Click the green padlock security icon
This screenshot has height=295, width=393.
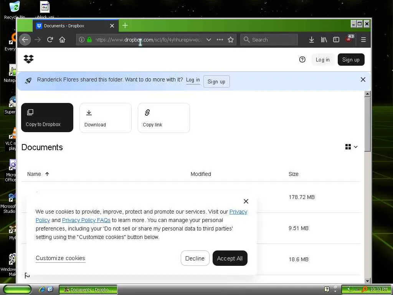[x=89, y=40]
